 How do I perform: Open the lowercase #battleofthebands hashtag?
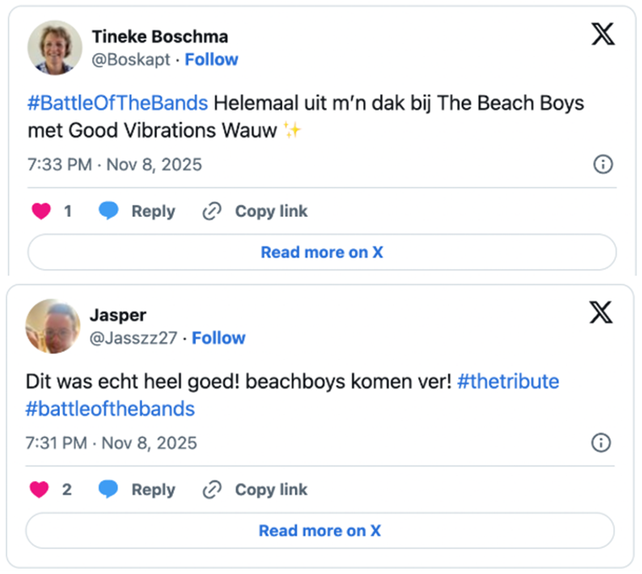tap(111, 409)
